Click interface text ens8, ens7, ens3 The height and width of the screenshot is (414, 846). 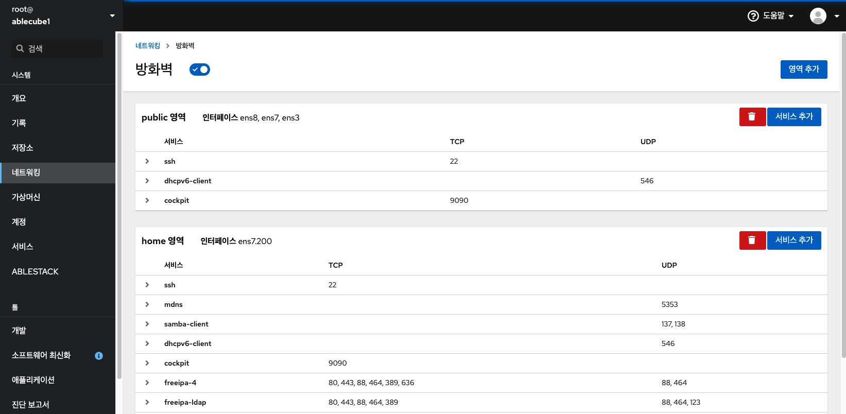tap(270, 118)
